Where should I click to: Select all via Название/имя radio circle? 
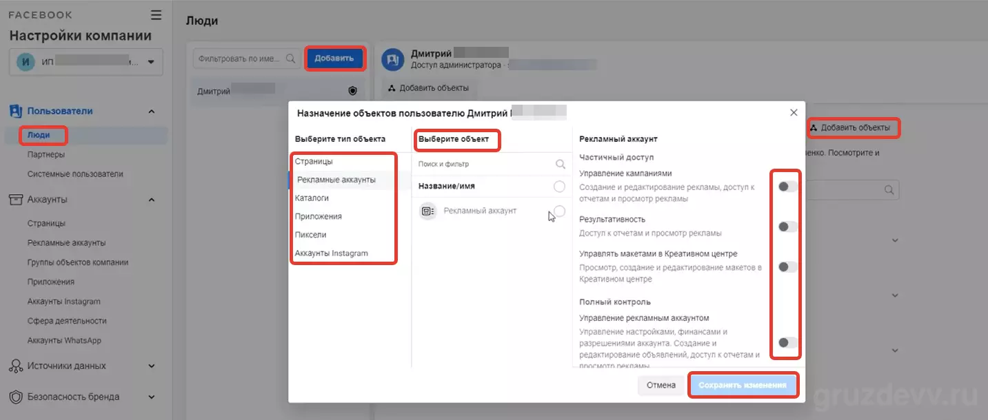point(559,187)
